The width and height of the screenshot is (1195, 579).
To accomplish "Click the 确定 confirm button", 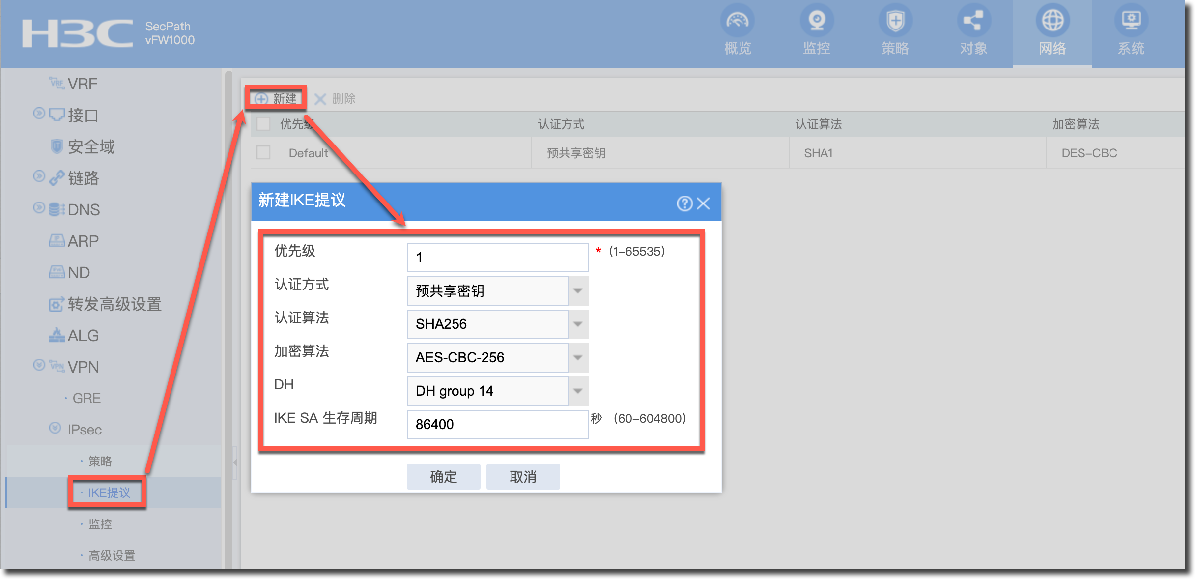I will pyautogui.click(x=443, y=477).
